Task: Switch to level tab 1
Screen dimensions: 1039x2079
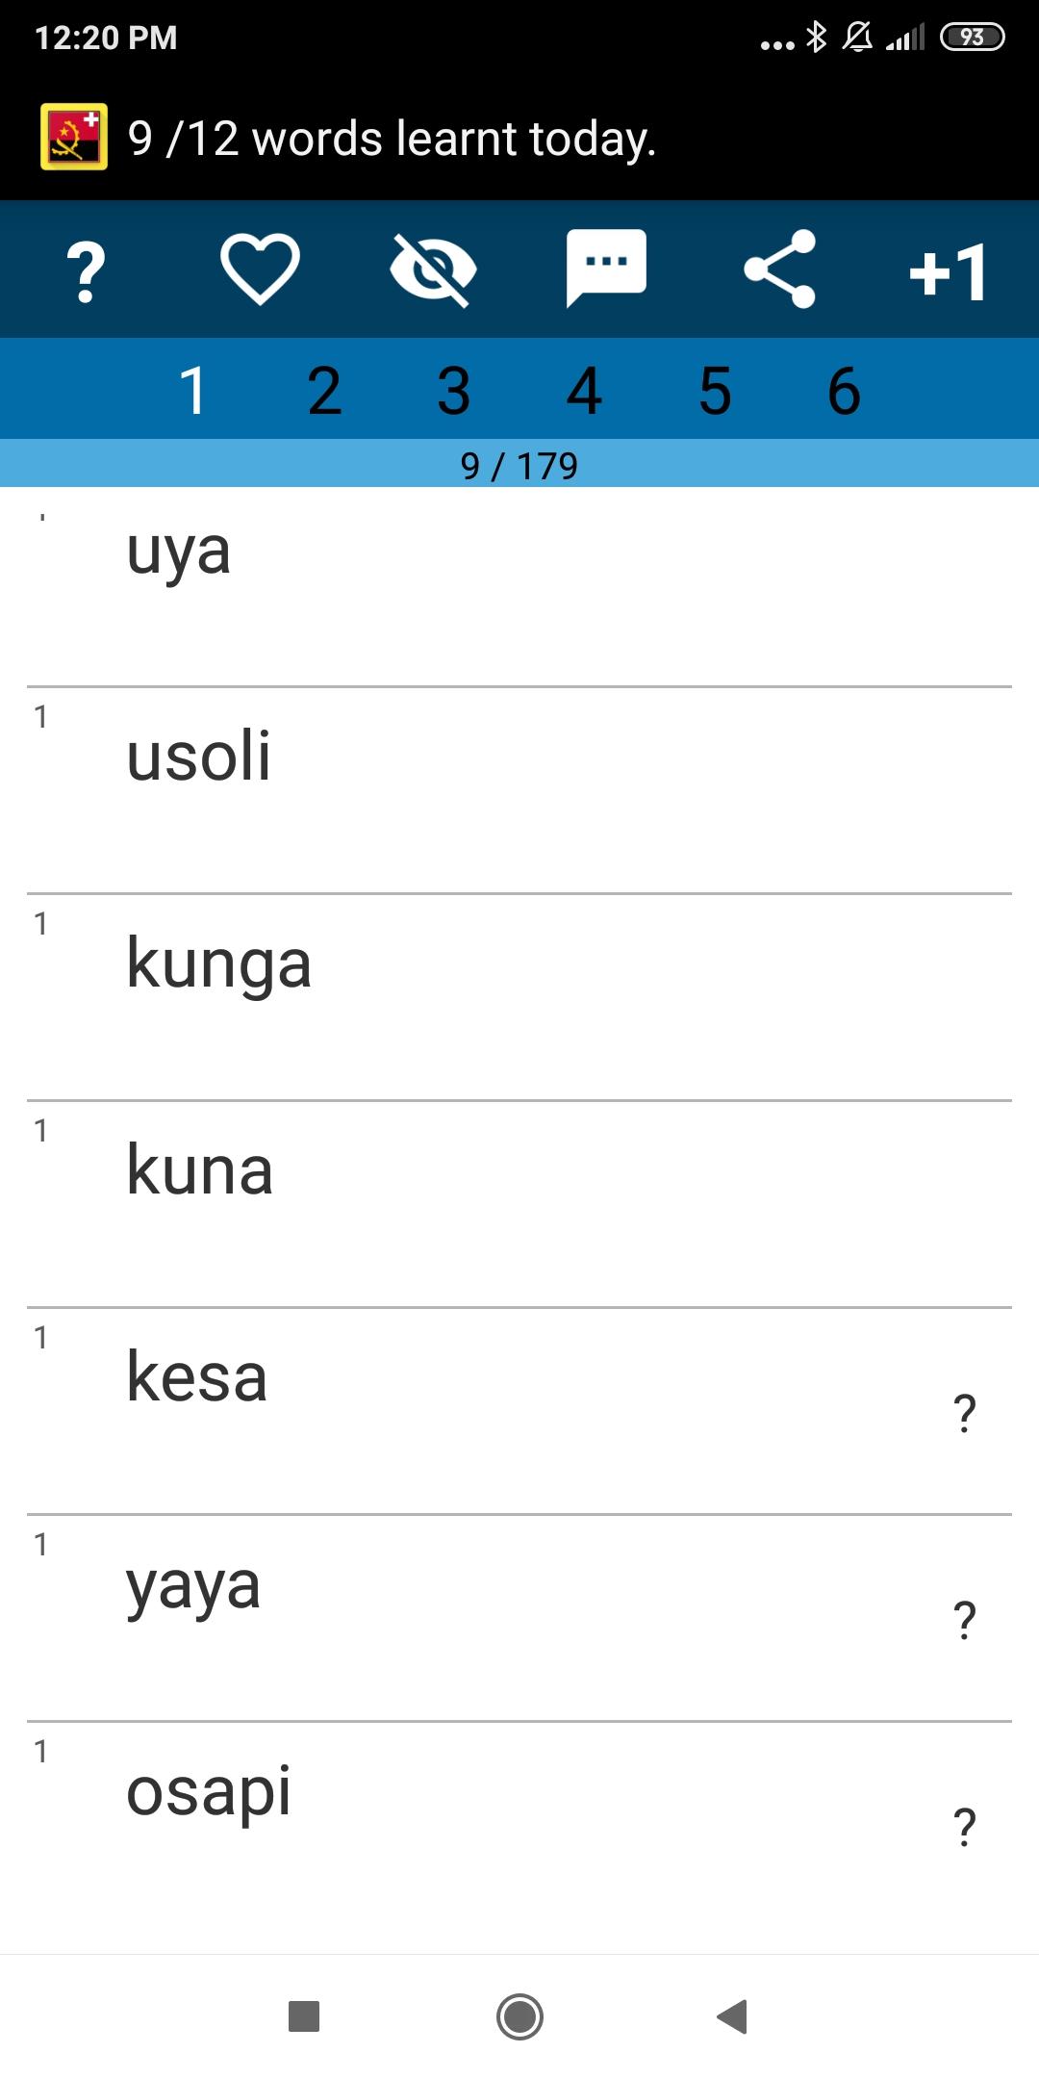Action: (x=193, y=391)
